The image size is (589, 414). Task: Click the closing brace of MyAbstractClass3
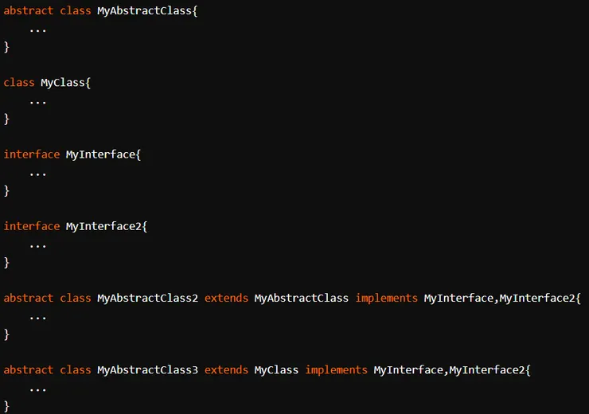pyautogui.click(x=7, y=406)
